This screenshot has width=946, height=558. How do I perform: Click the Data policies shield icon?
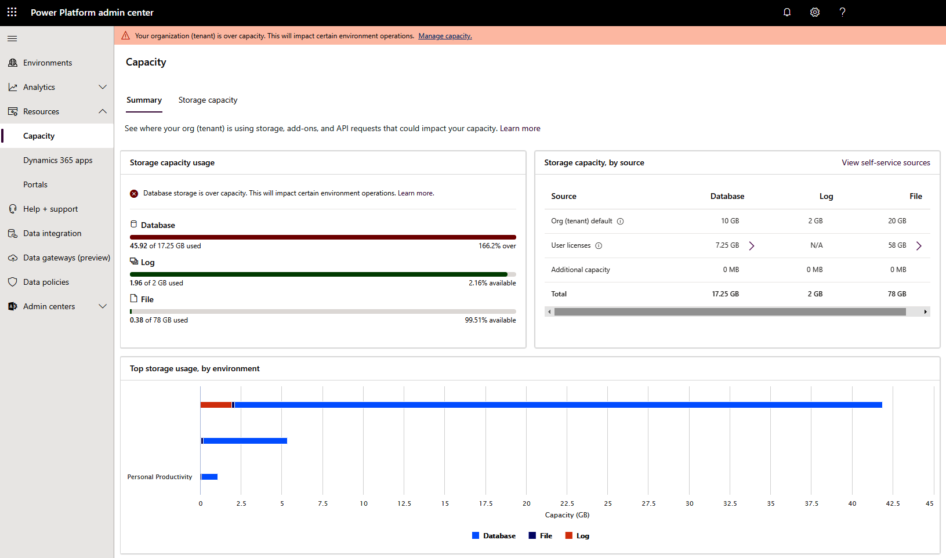coord(13,282)
